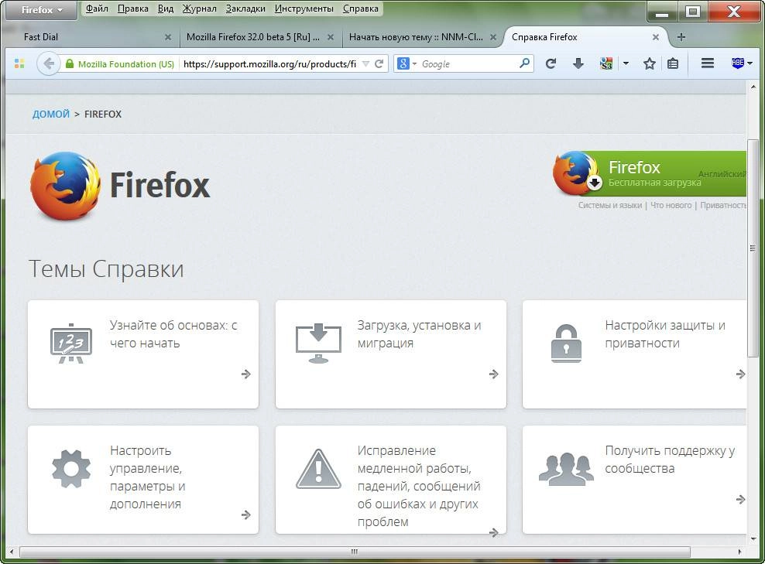Screen dimensions: 765x564
Task: Open the Справка menu
Action: click(361, 9)
